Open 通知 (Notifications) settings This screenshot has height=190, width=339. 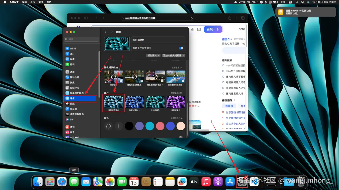72,127
